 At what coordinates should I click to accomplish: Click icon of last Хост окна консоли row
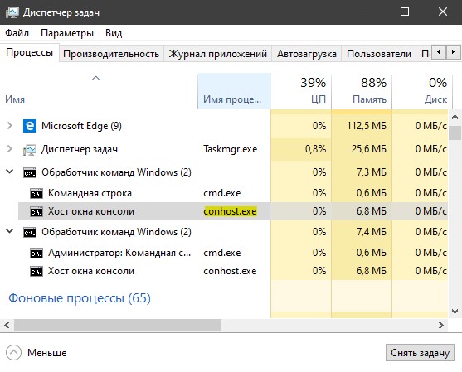tap(36, 272)
